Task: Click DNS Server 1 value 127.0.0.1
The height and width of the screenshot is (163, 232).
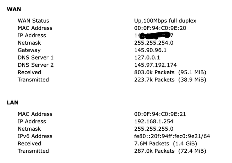Action: 147,58
